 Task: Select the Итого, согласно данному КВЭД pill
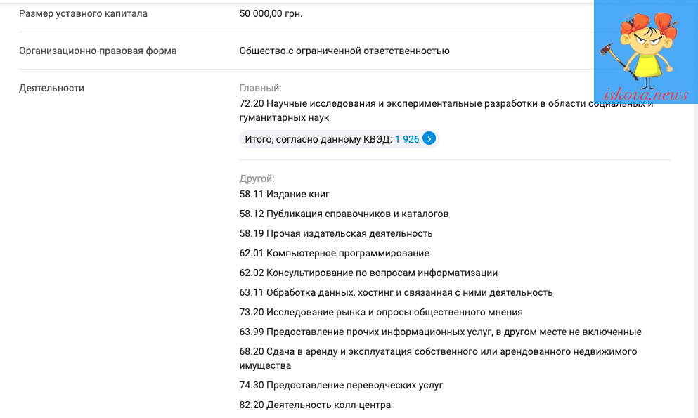[339, 139]
